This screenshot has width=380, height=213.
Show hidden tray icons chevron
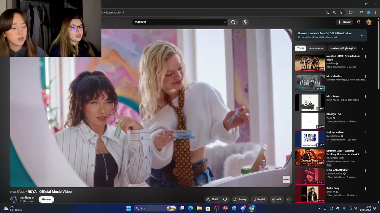click(319, 208)
